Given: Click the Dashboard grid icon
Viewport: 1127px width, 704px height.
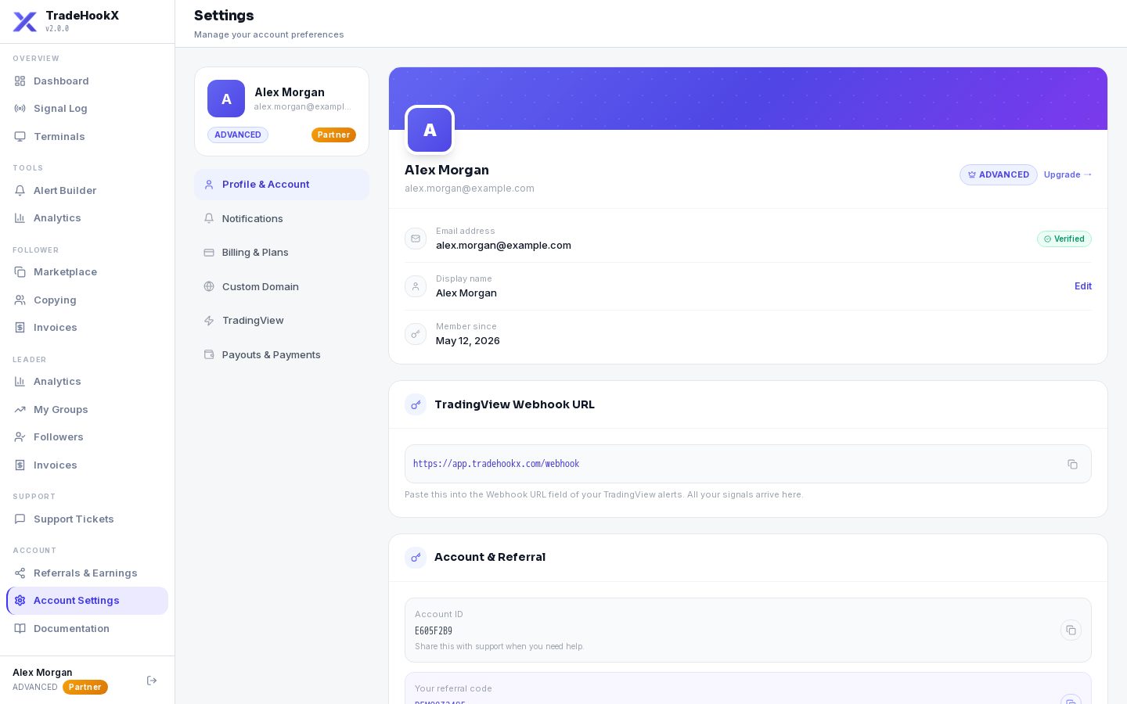Looking at the screenshot, I should pos(20,81).
